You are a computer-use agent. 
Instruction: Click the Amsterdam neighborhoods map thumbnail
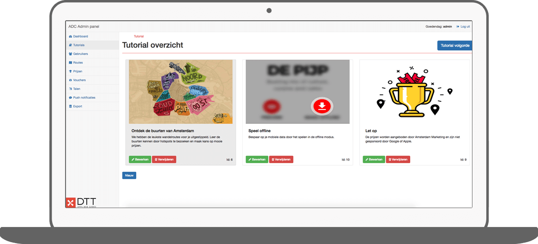point(181,92)
